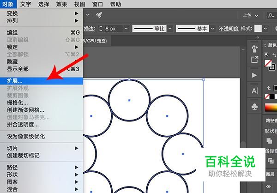This screenshot has height=193, width=277.
Task: Open the dropdown arrow left of rocket icon
Action: [x=88, y=15]
